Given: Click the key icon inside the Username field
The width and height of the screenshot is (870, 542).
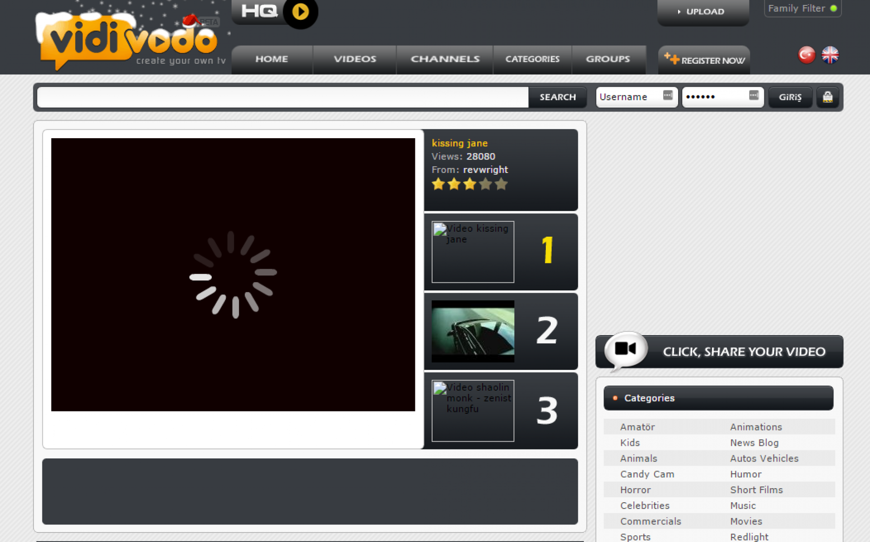Looking at the screenshot, I should tap(667, 95).
